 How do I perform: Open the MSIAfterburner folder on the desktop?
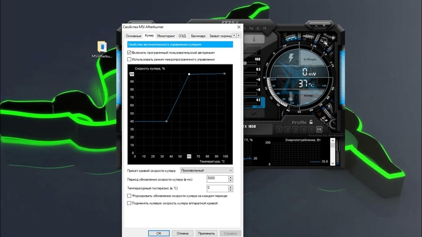click(102, 49)
